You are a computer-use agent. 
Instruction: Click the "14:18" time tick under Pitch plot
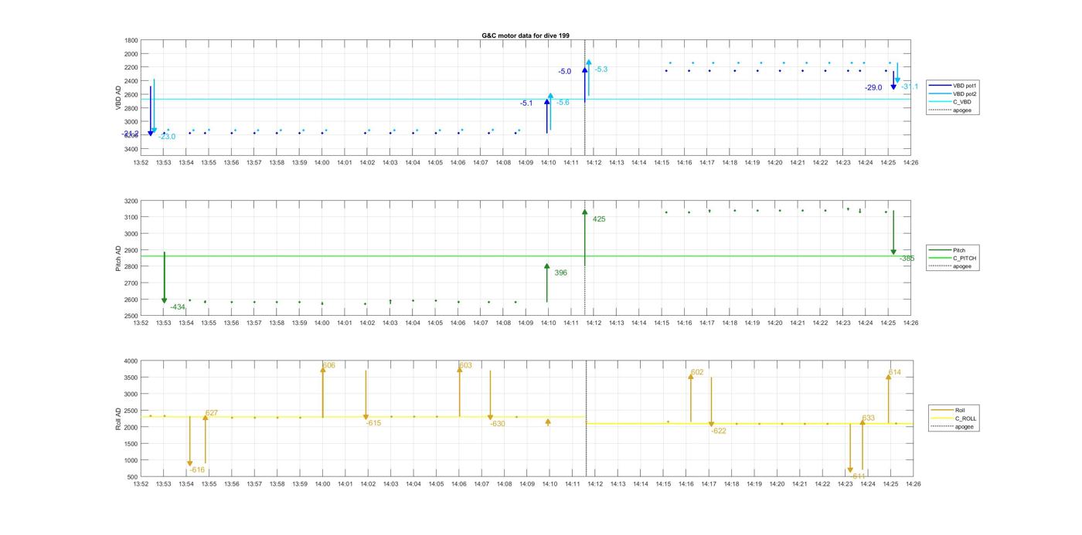(730, 323)
